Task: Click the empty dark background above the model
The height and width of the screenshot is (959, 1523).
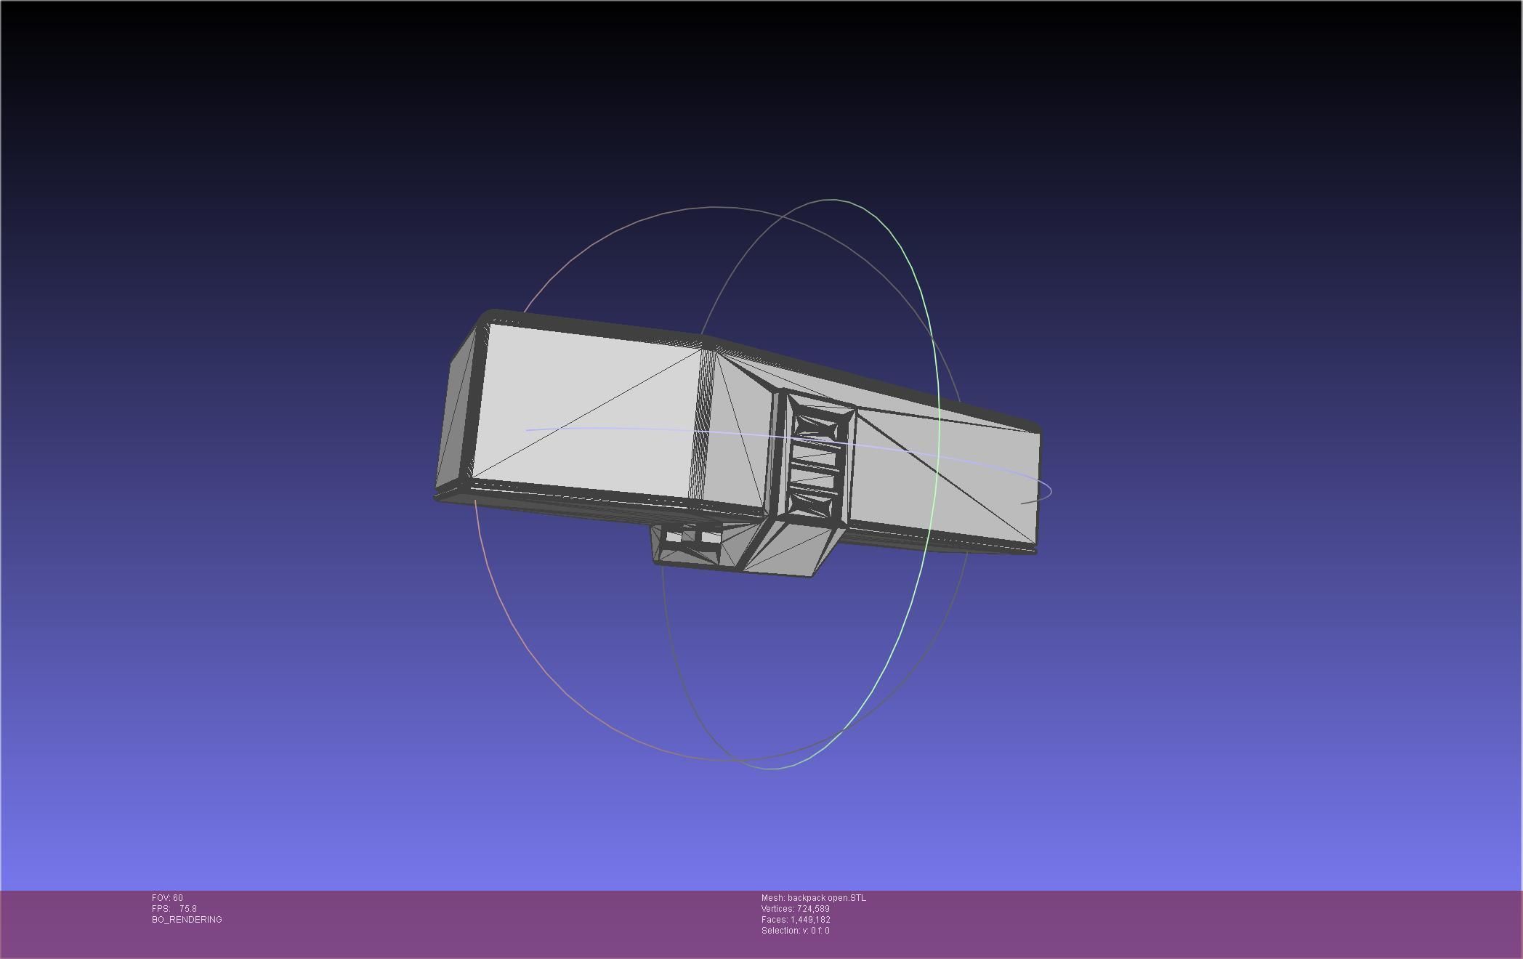Action: (727, 109)
